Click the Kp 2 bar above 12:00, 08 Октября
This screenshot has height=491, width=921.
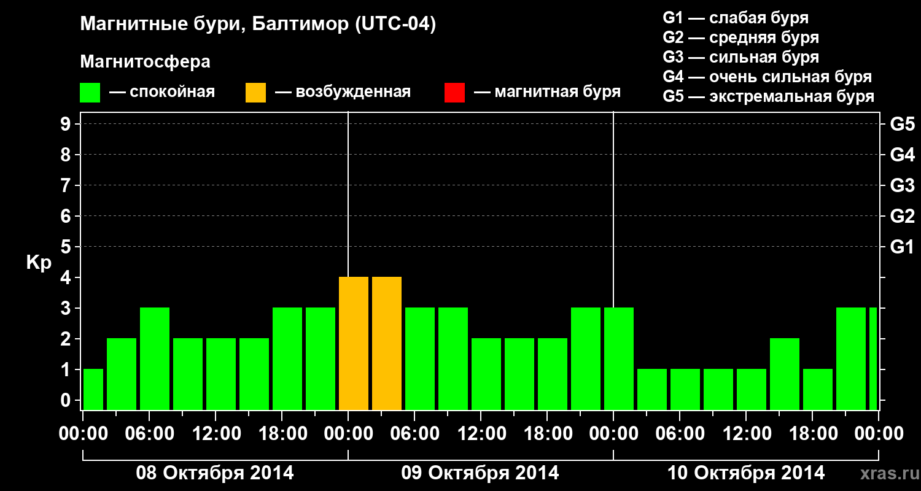point(221,374)
